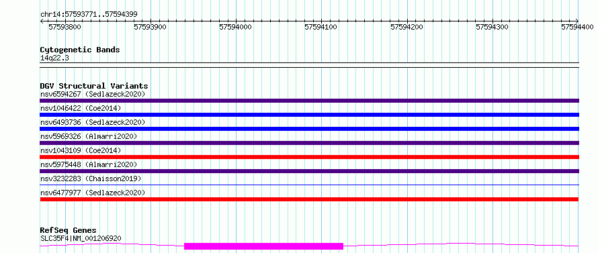This screenshot has width=598, height=253.
Task: Click the purple bar for nsv6594267
Action: coord(309,101)
